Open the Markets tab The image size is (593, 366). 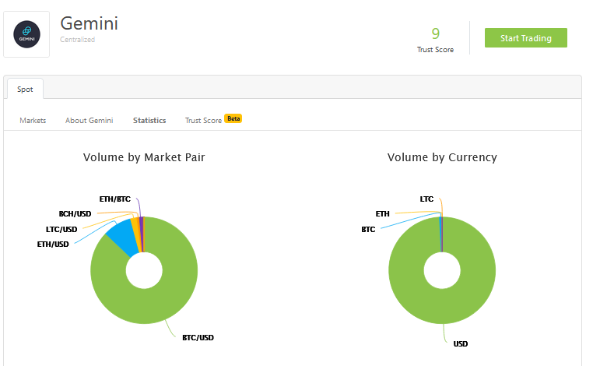33,121
